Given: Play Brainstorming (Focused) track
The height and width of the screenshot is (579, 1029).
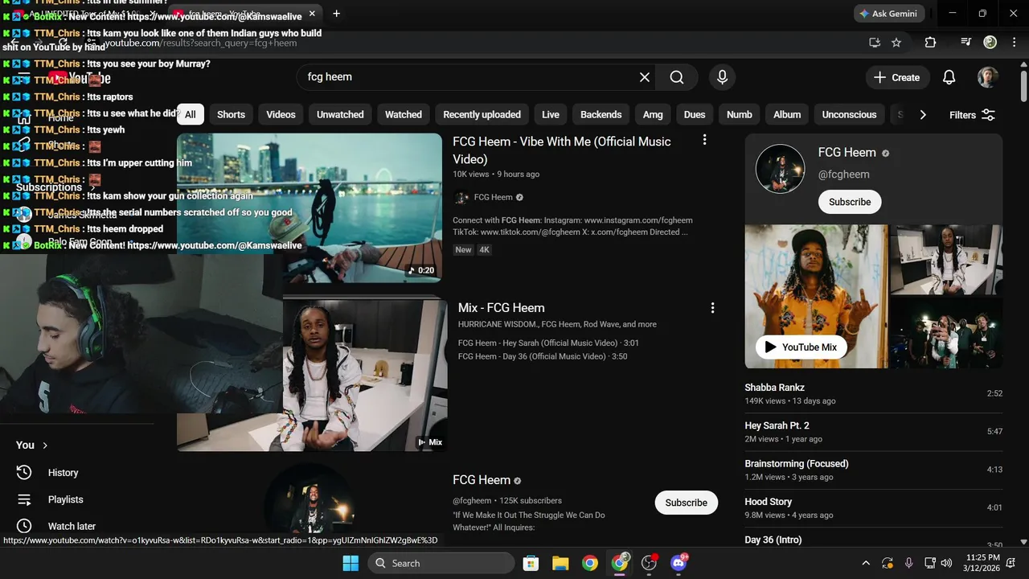Looking at the screenshot, I should (873, 470).
